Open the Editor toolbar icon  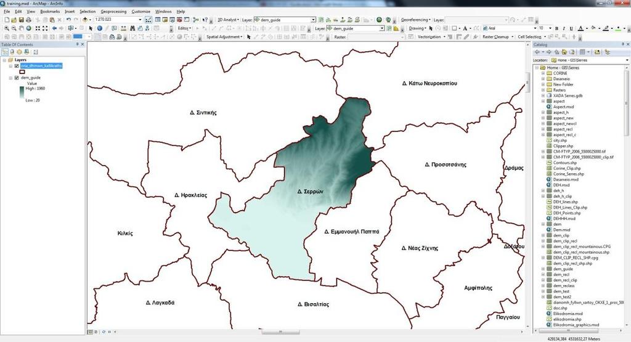coord(148,20)
